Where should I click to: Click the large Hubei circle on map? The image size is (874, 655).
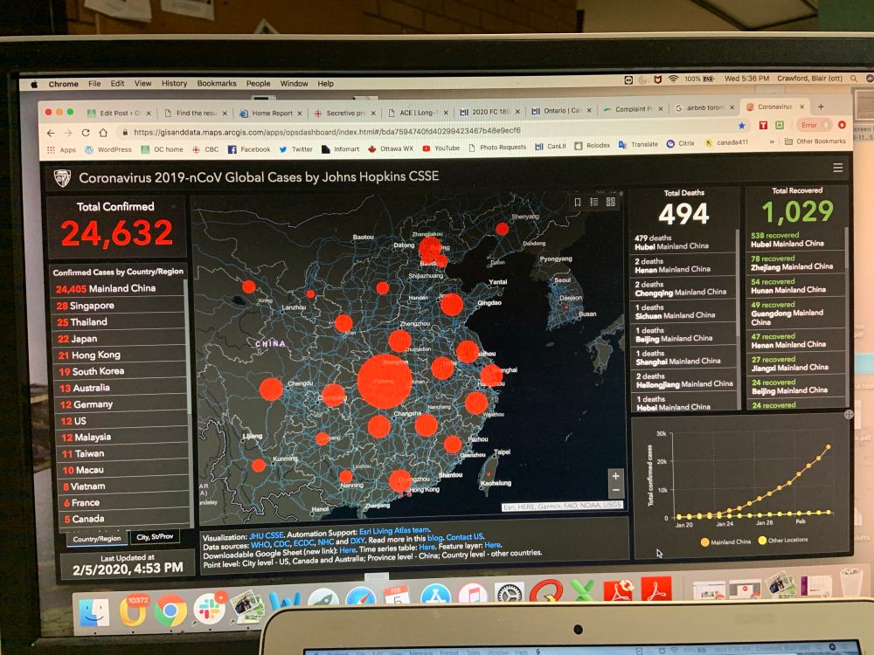(385, 382)
